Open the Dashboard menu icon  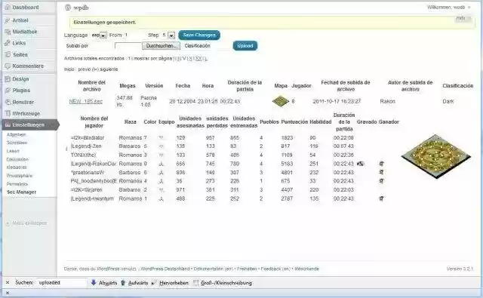coord(8,7)
